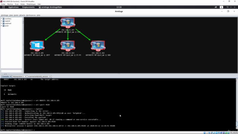Select the post tree item label
Screen dimensions: 238x134
(7, 26)
